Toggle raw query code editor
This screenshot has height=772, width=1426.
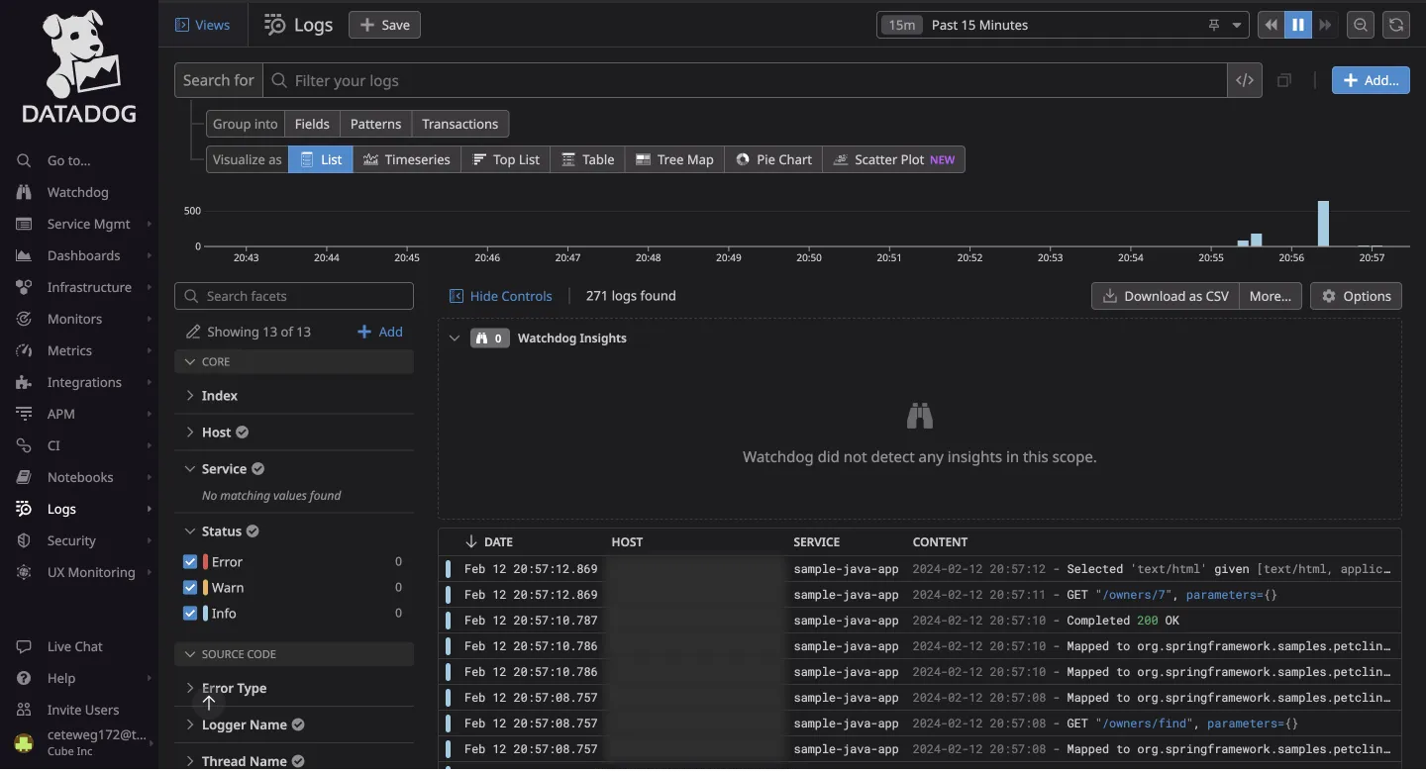coord(1245,80)
